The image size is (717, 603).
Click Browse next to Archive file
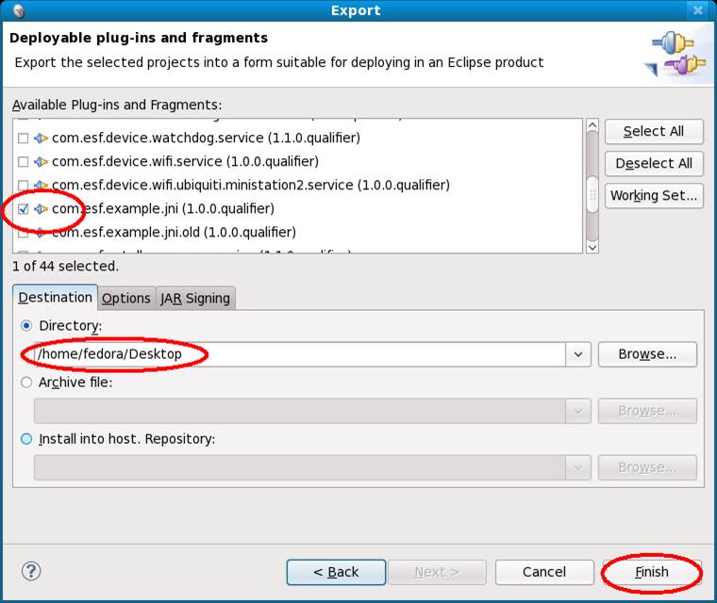(x=647, y=411)
